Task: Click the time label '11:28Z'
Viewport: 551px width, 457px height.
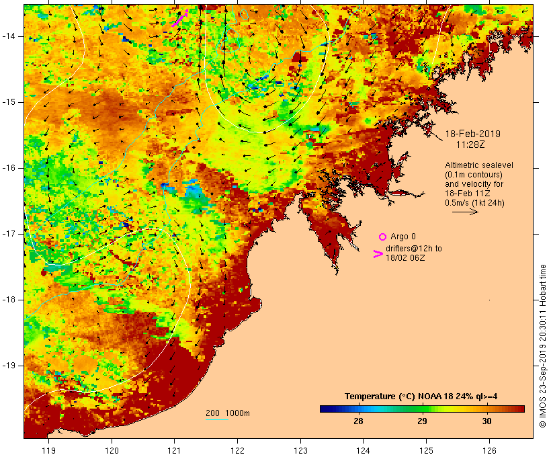Action: [470, 144]
